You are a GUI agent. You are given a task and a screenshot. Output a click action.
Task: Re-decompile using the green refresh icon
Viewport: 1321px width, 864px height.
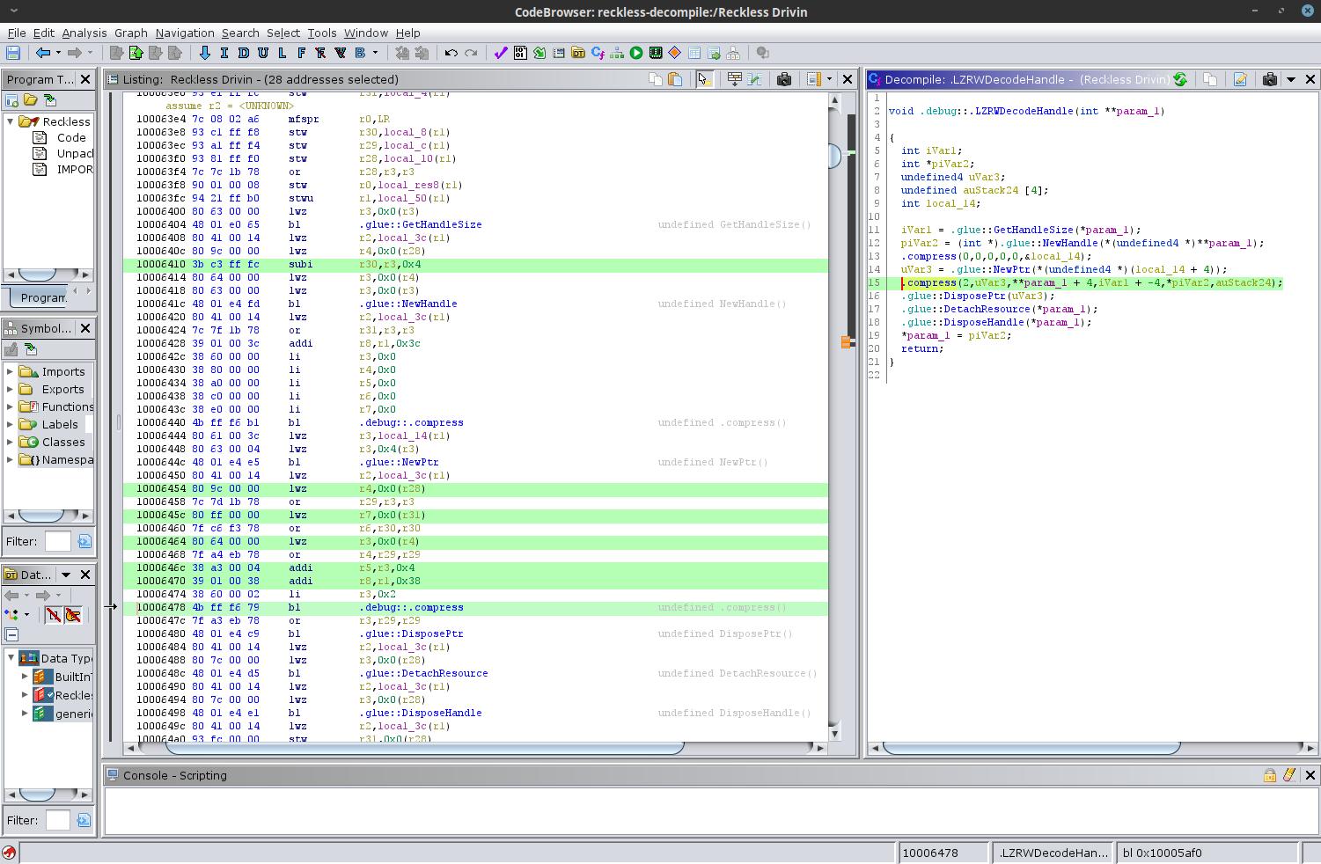pos(1180,79)
